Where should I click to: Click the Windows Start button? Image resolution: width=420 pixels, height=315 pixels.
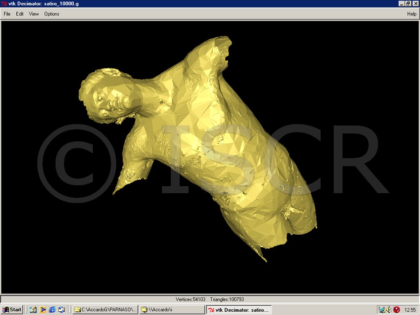coord(12,310)
